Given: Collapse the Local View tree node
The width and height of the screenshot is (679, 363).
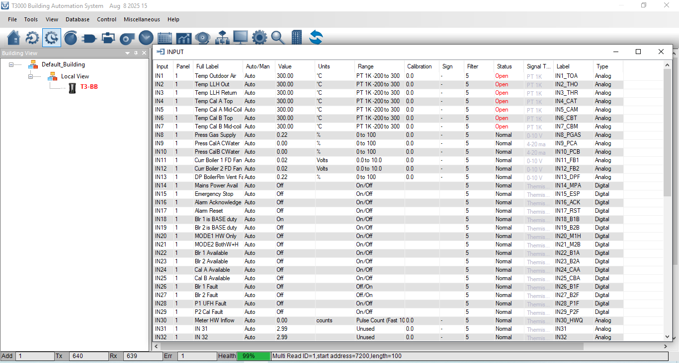Looking at the screenshot, I should pos(30,76).
